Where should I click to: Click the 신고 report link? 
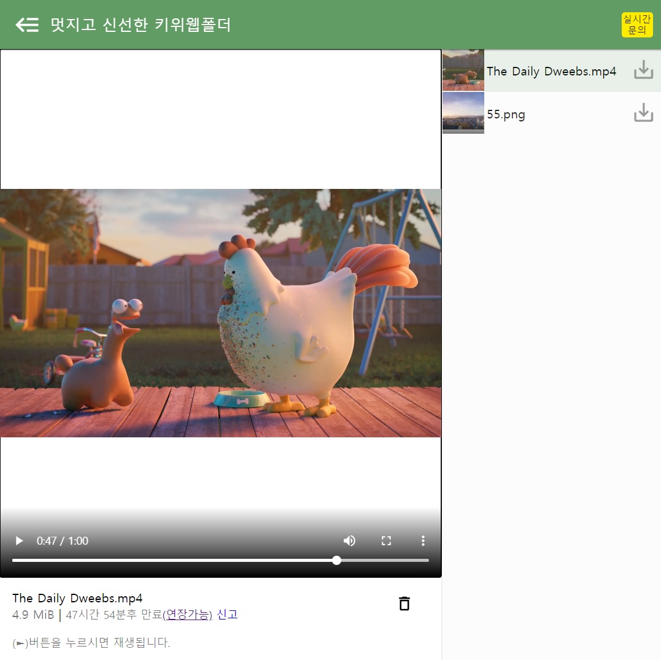coord(227,615)
